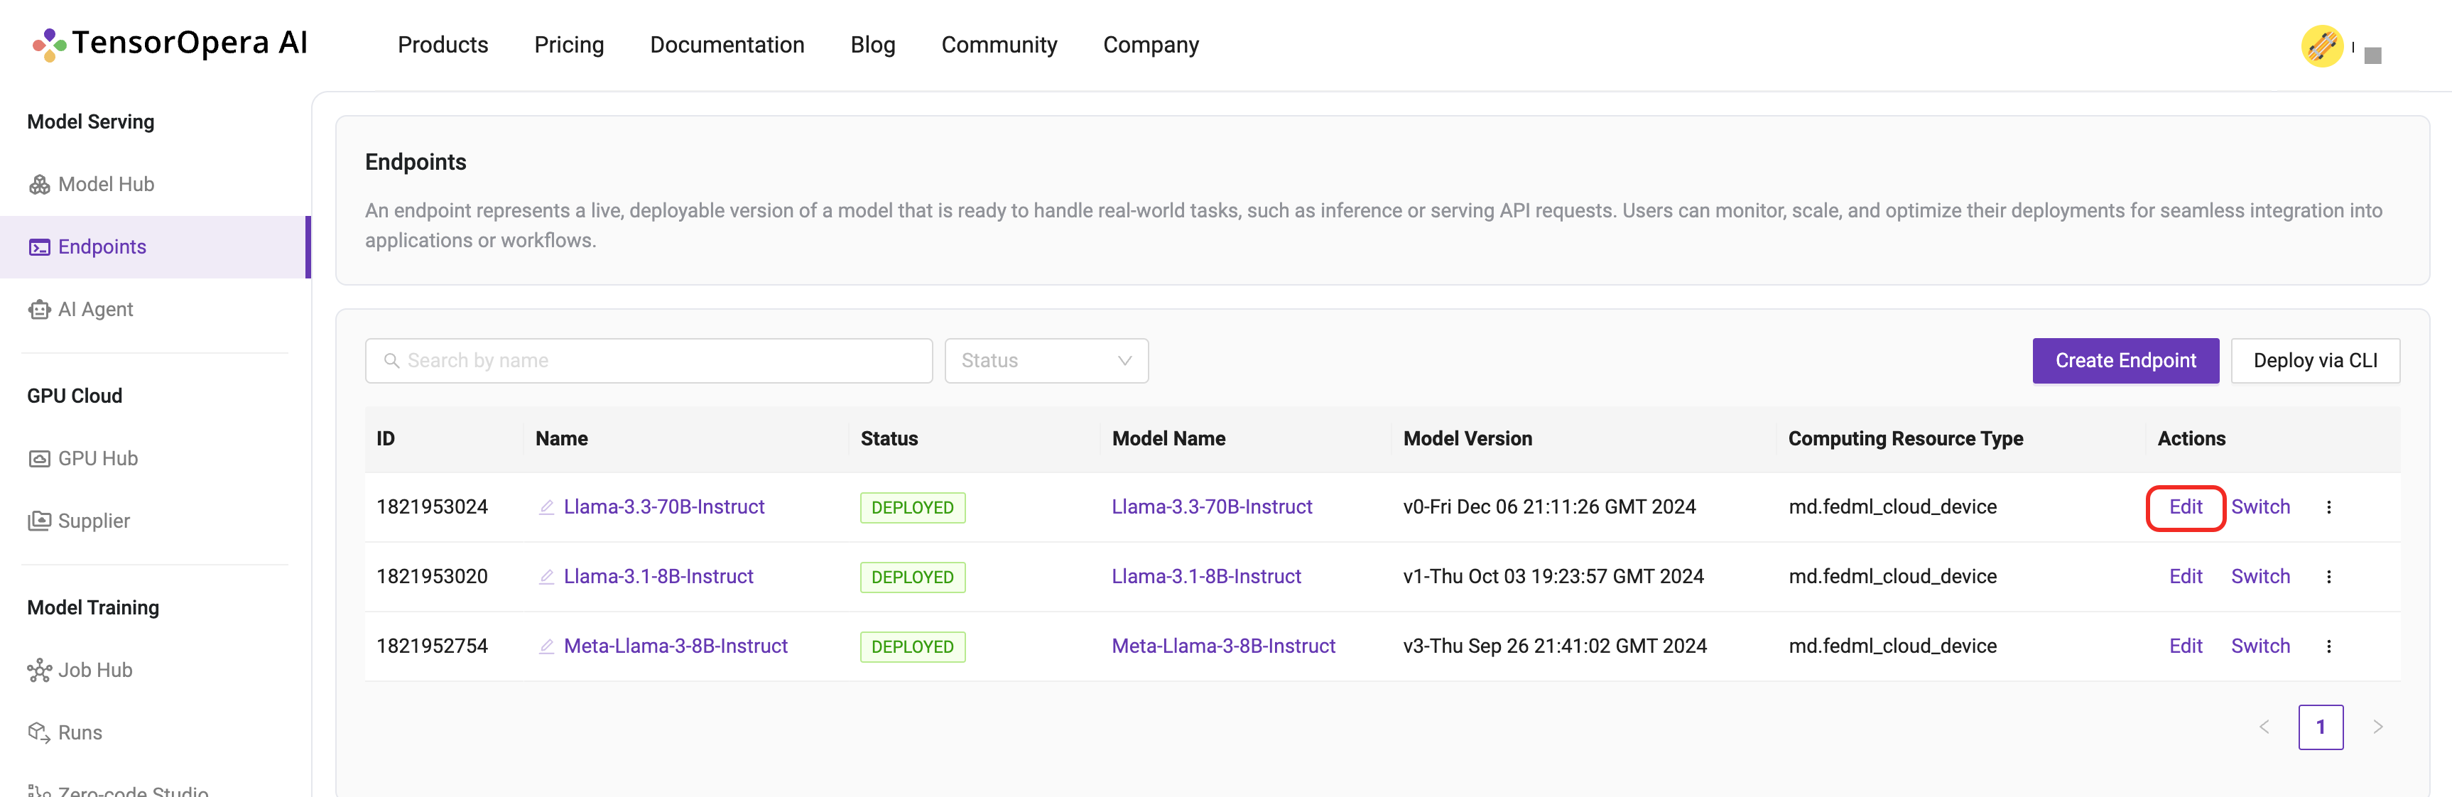Screen dimensions: 2452x797
Task: Open Meta-Llama-3-8B-Instruct endpoint name link
Action: coord(675,646)
